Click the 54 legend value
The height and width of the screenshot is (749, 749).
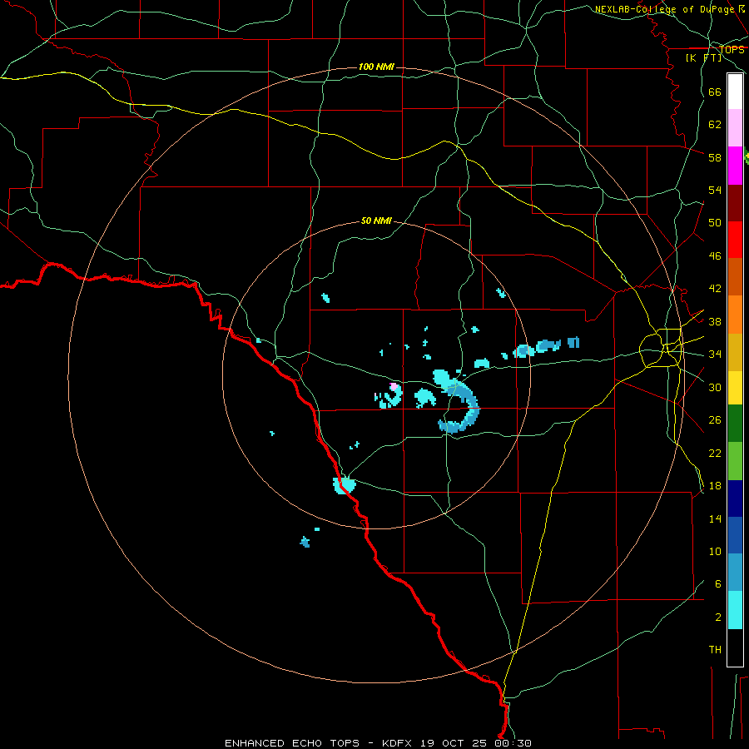pos(715,190)
